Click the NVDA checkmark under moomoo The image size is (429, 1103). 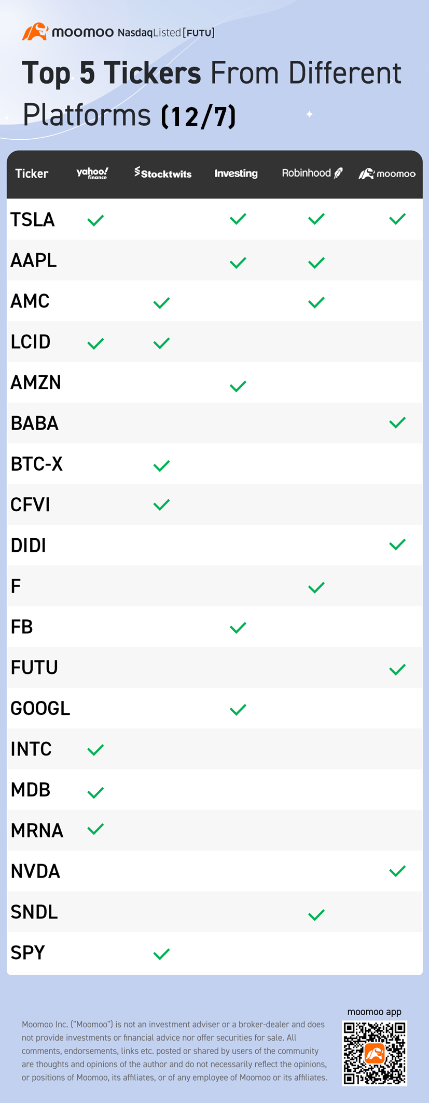tap(397, 871)
